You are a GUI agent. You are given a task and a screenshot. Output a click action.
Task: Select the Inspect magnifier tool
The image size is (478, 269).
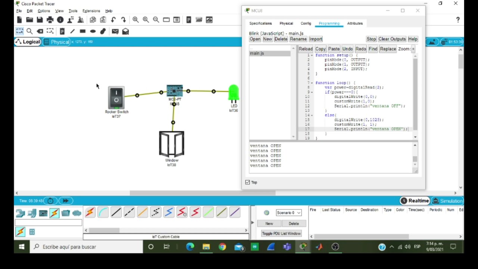(30, 31)
